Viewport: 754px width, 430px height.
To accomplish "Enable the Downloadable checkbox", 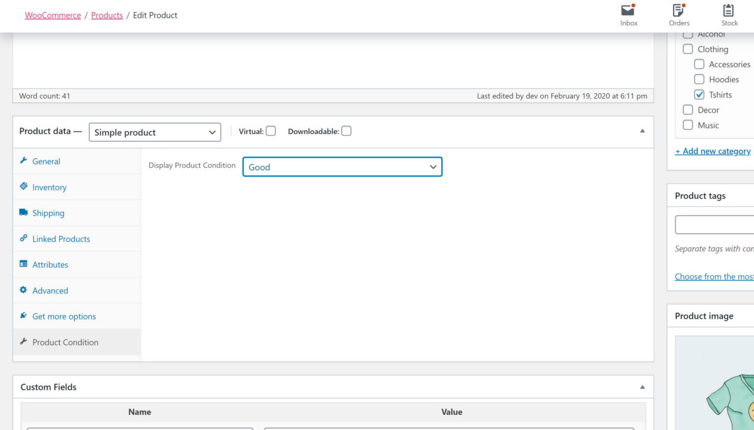I will pyautogui.click(x=346, y=131).
